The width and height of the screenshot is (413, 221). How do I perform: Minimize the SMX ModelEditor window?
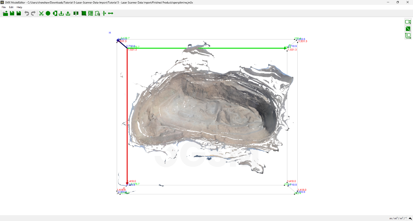click(388, 2)
